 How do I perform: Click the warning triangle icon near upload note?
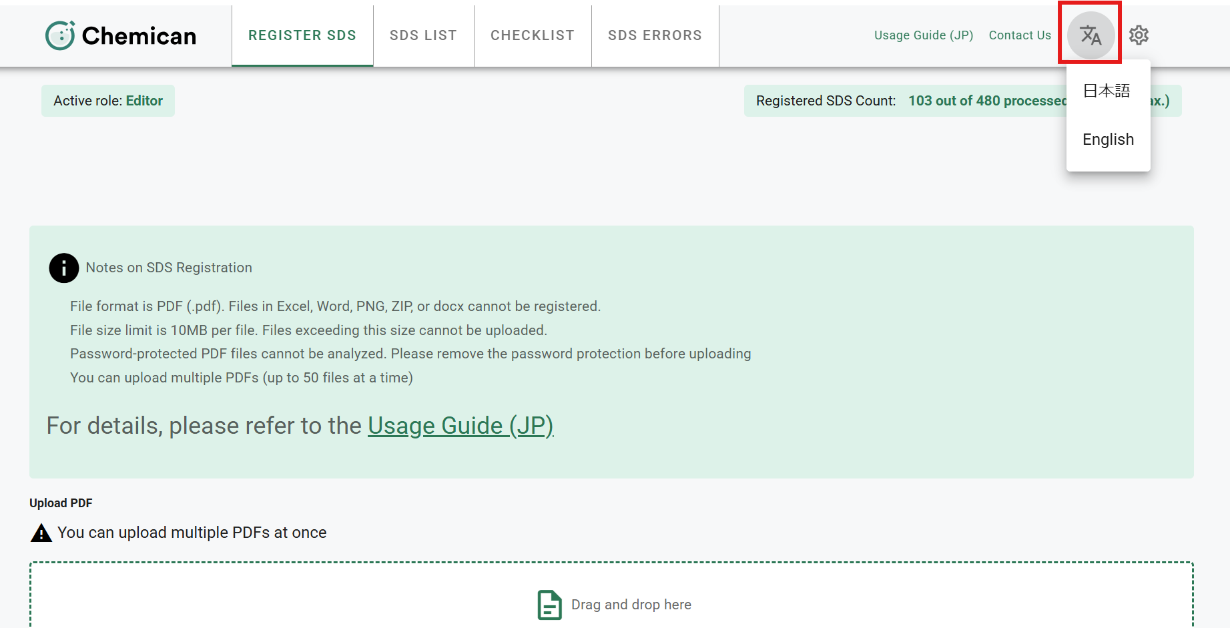click(x=41, y=533)
